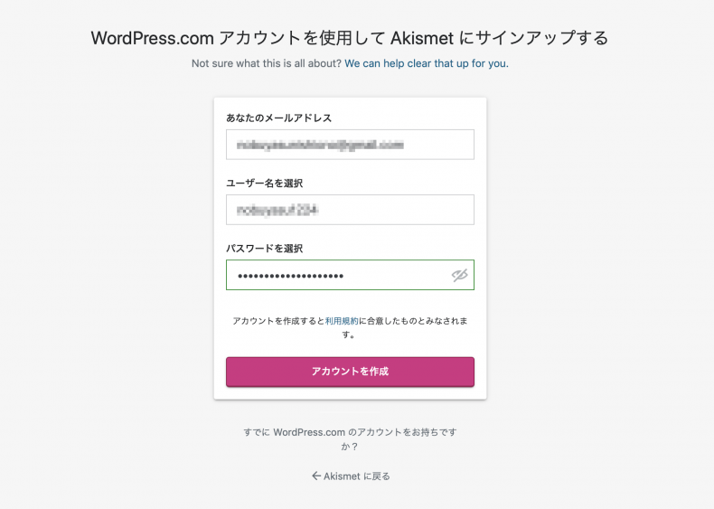714x509 pixels.
Task: Click the "Not sure what this is all about?" text
Action: point(267,63)
